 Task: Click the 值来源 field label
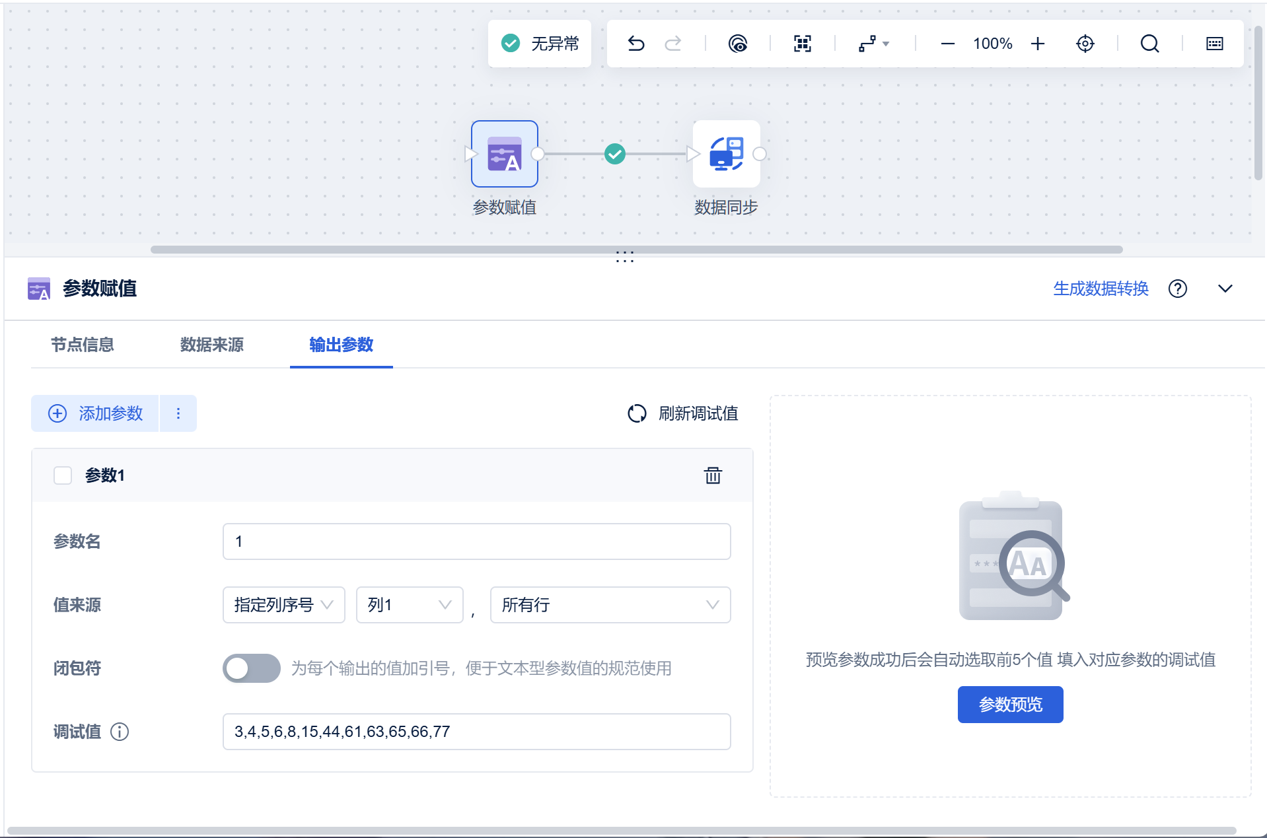[x=77, y=605]
